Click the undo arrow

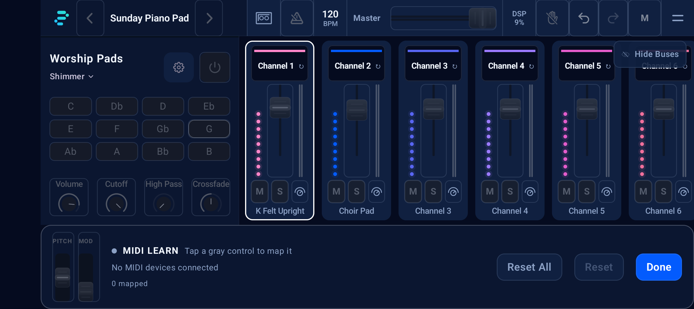(x=584, y=18)
